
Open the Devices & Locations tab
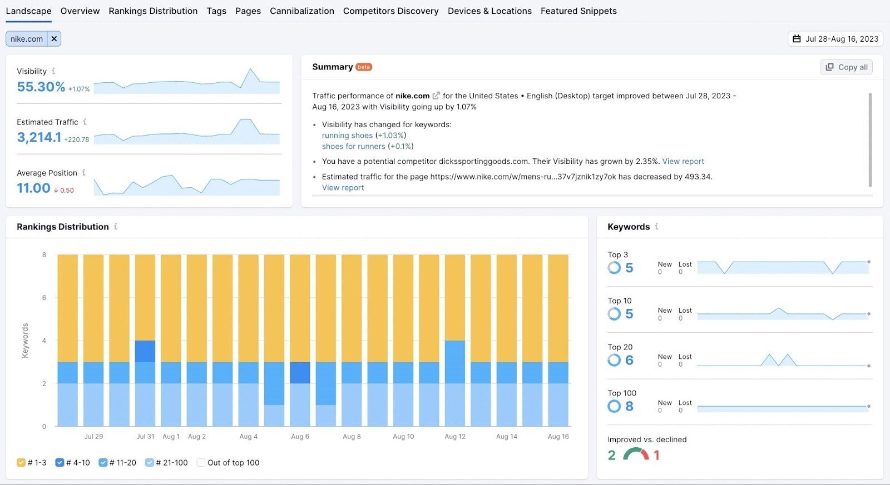pos(489,11)
